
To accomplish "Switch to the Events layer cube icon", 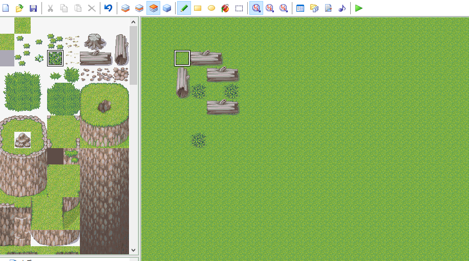I will tap(167, 8).
